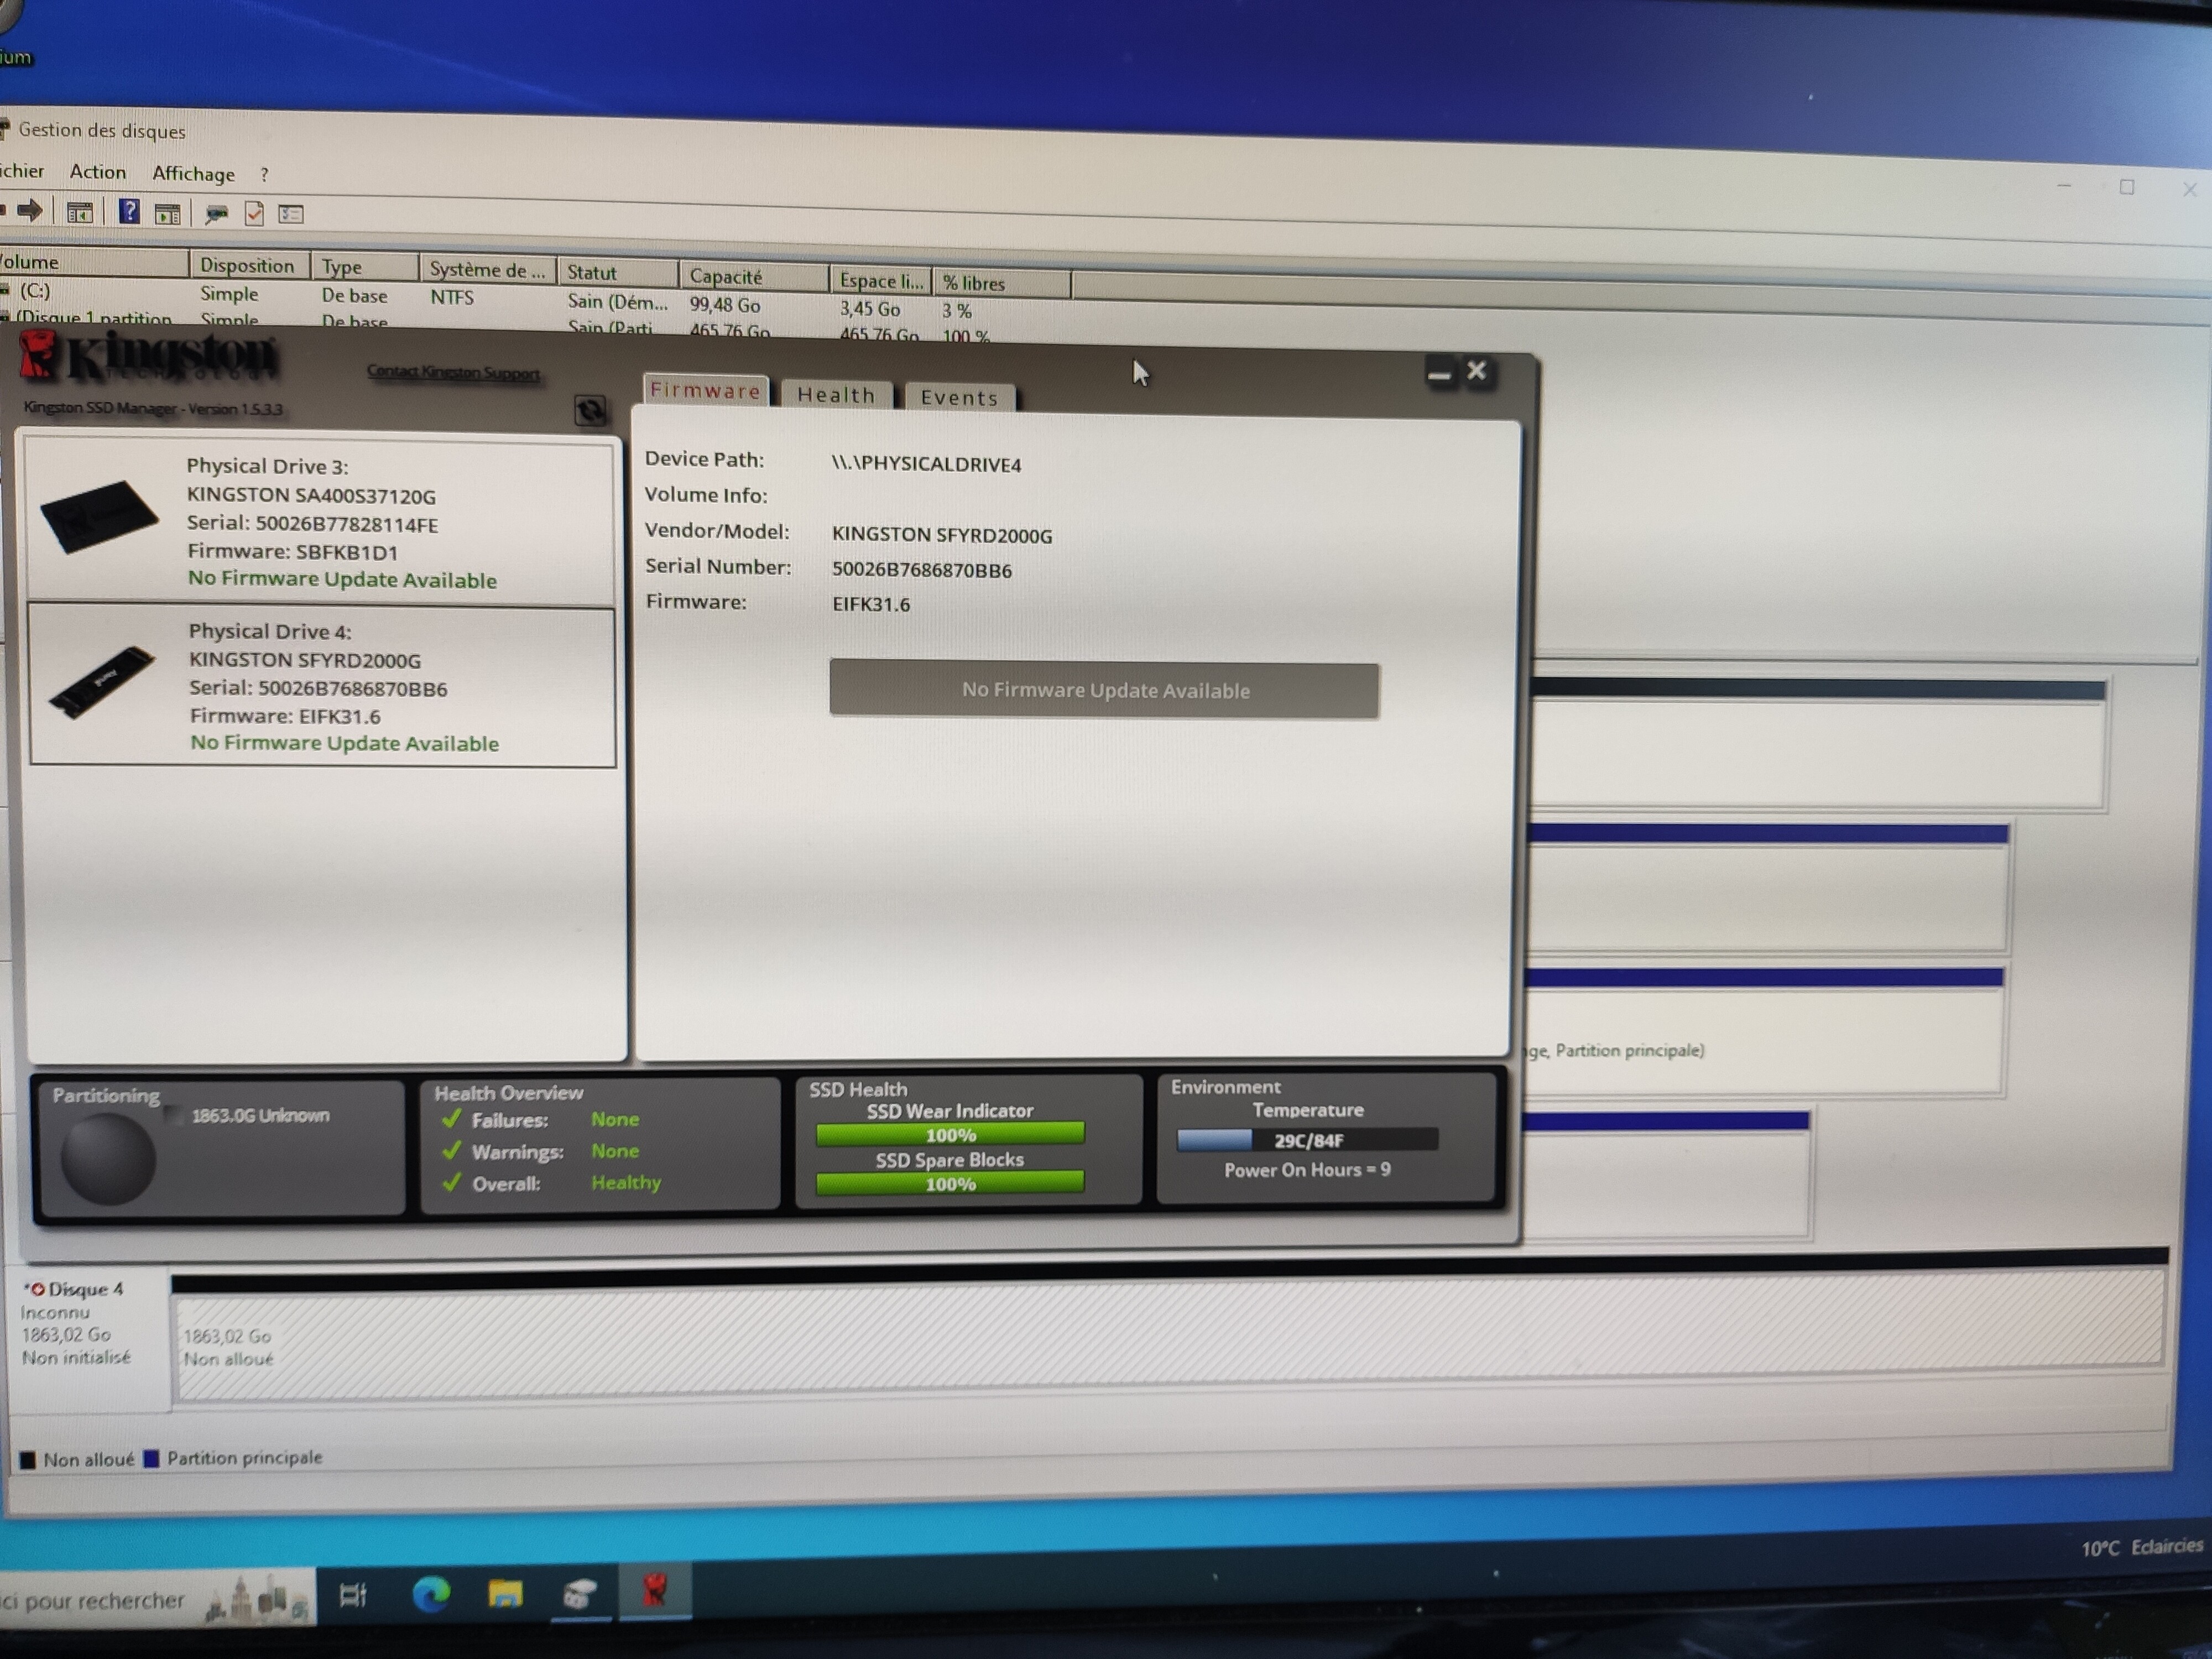Select the SA400S37120G drive thumbnail image

point(99,517)
